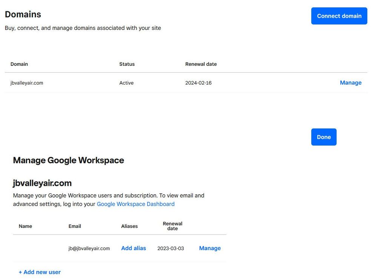
Task: Click the jbvalleyair.com domain name cell
Action: 27,83
